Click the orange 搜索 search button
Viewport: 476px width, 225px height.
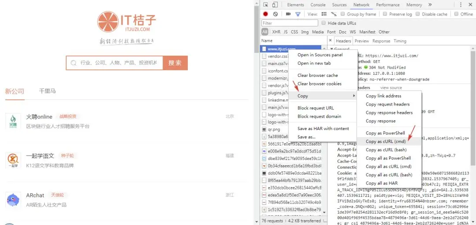pos(175,63)
